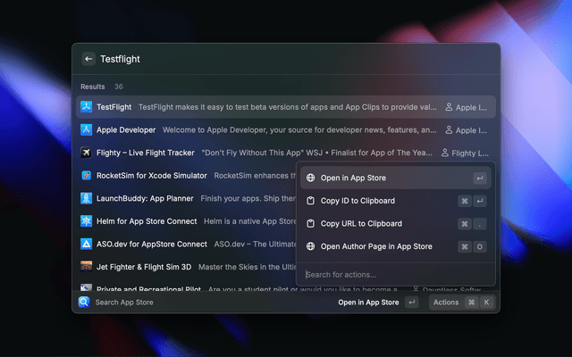The image size is (572, 357).
Task: Click the clipboard icon beside Copy ID
Action: (310, 201)
